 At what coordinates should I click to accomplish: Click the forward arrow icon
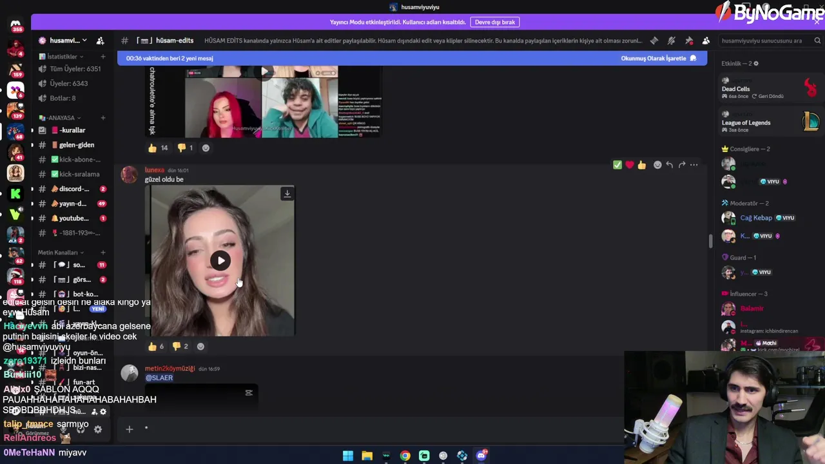(682, 165)
